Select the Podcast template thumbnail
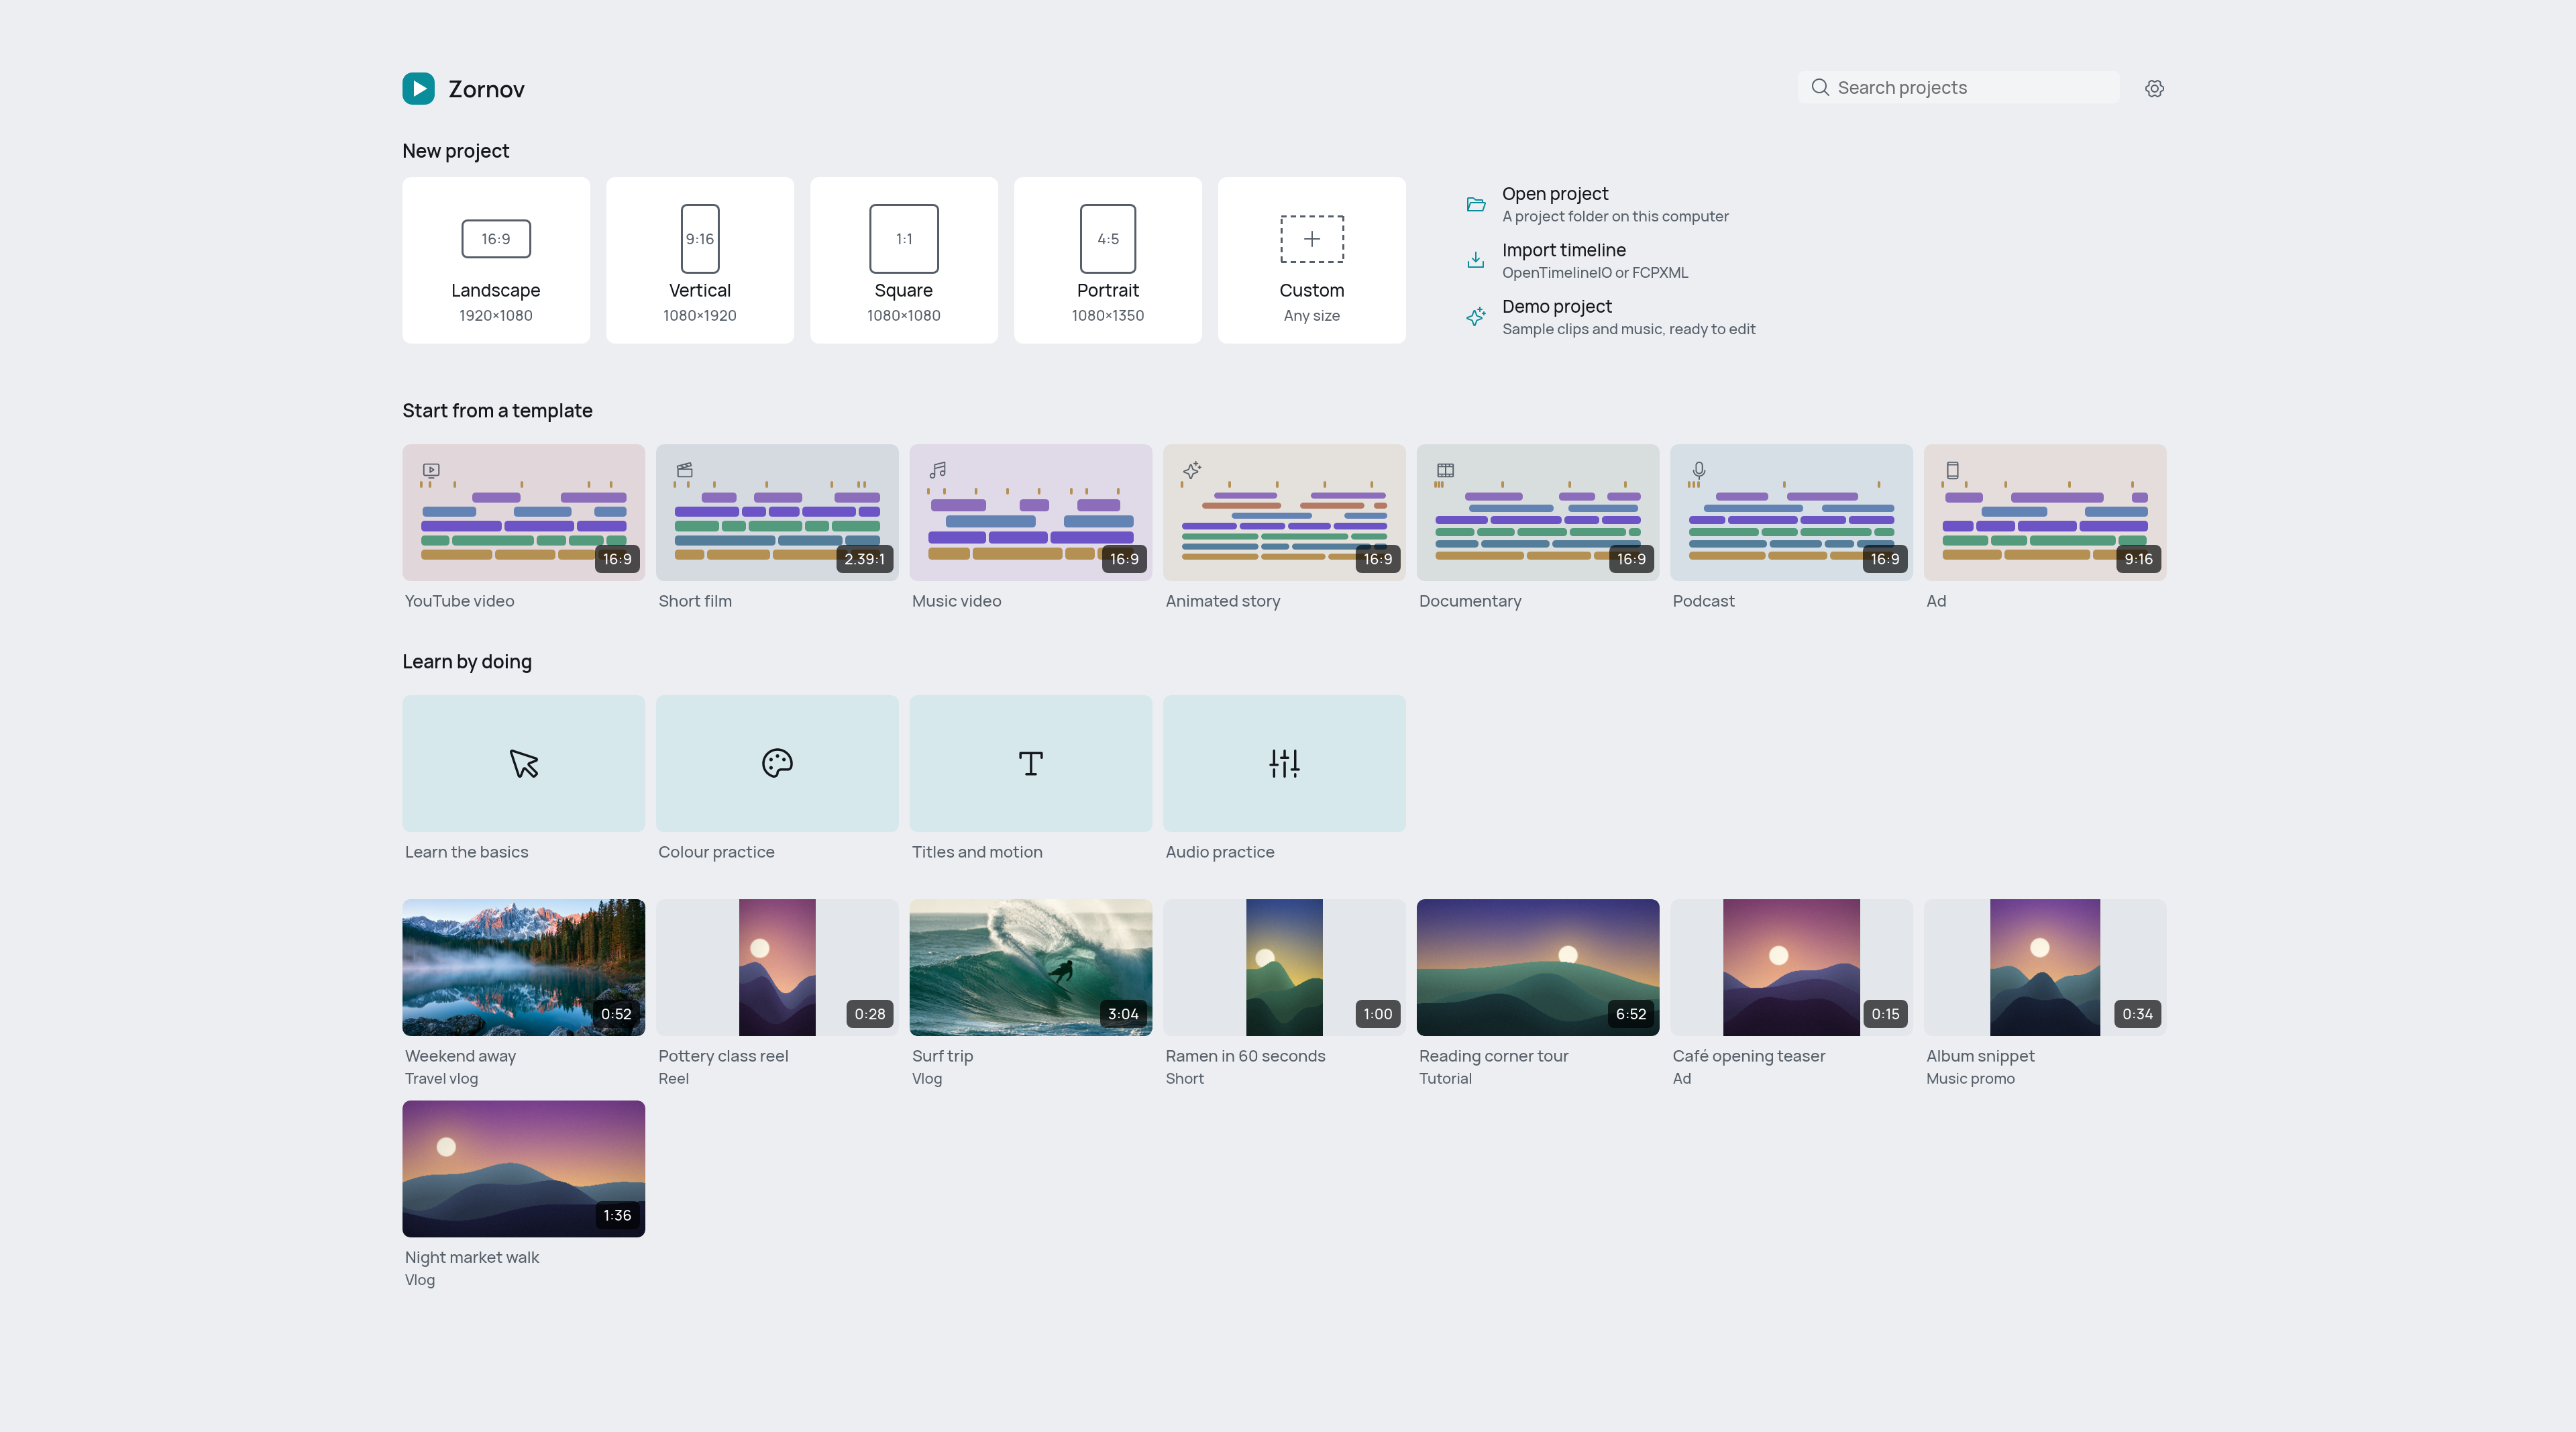This screenshot has height=1432, width=2576. [x=1791, y=512]
